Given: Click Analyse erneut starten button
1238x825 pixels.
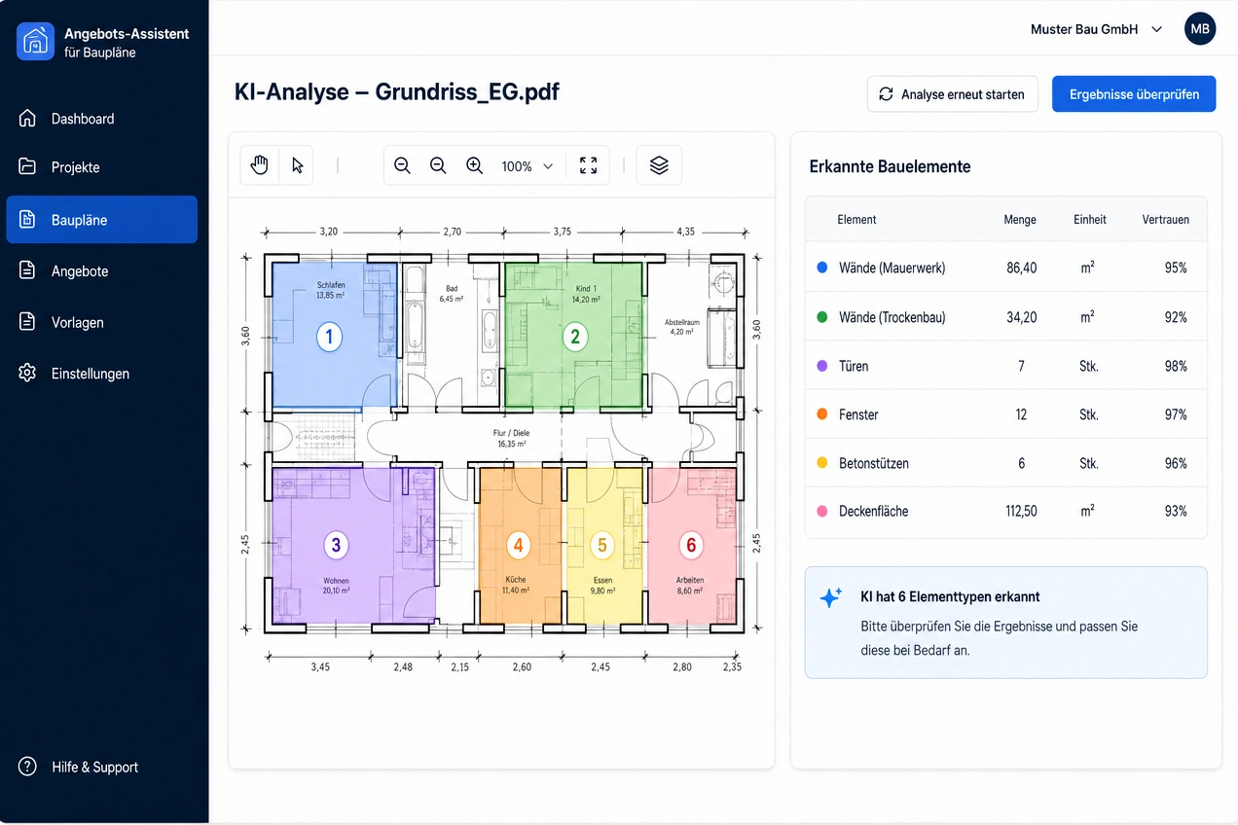Looking at the screenshot, I should point(952,94).
